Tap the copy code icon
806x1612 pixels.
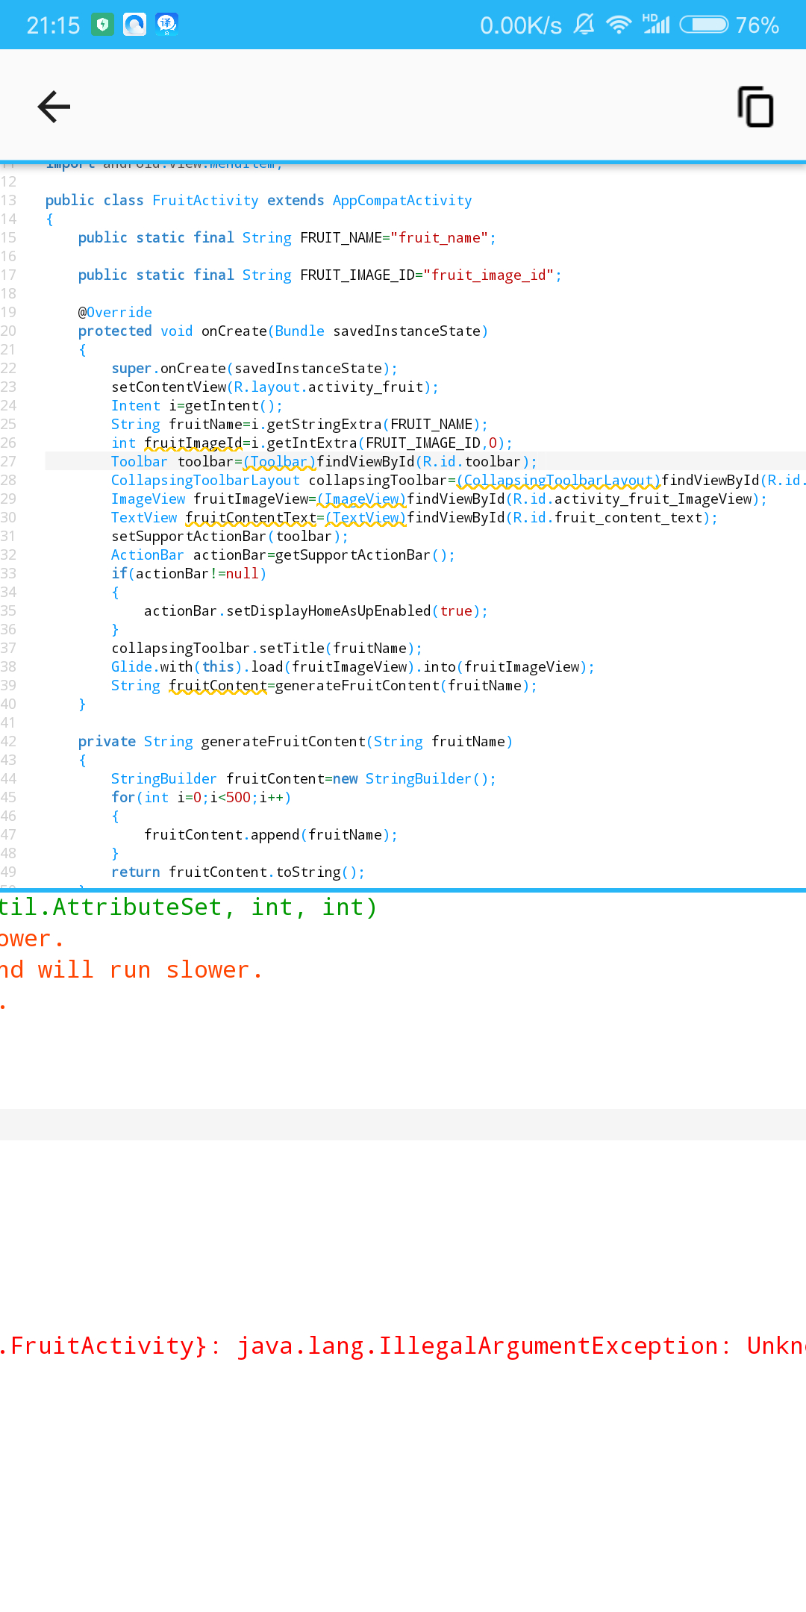pos(755,107)
